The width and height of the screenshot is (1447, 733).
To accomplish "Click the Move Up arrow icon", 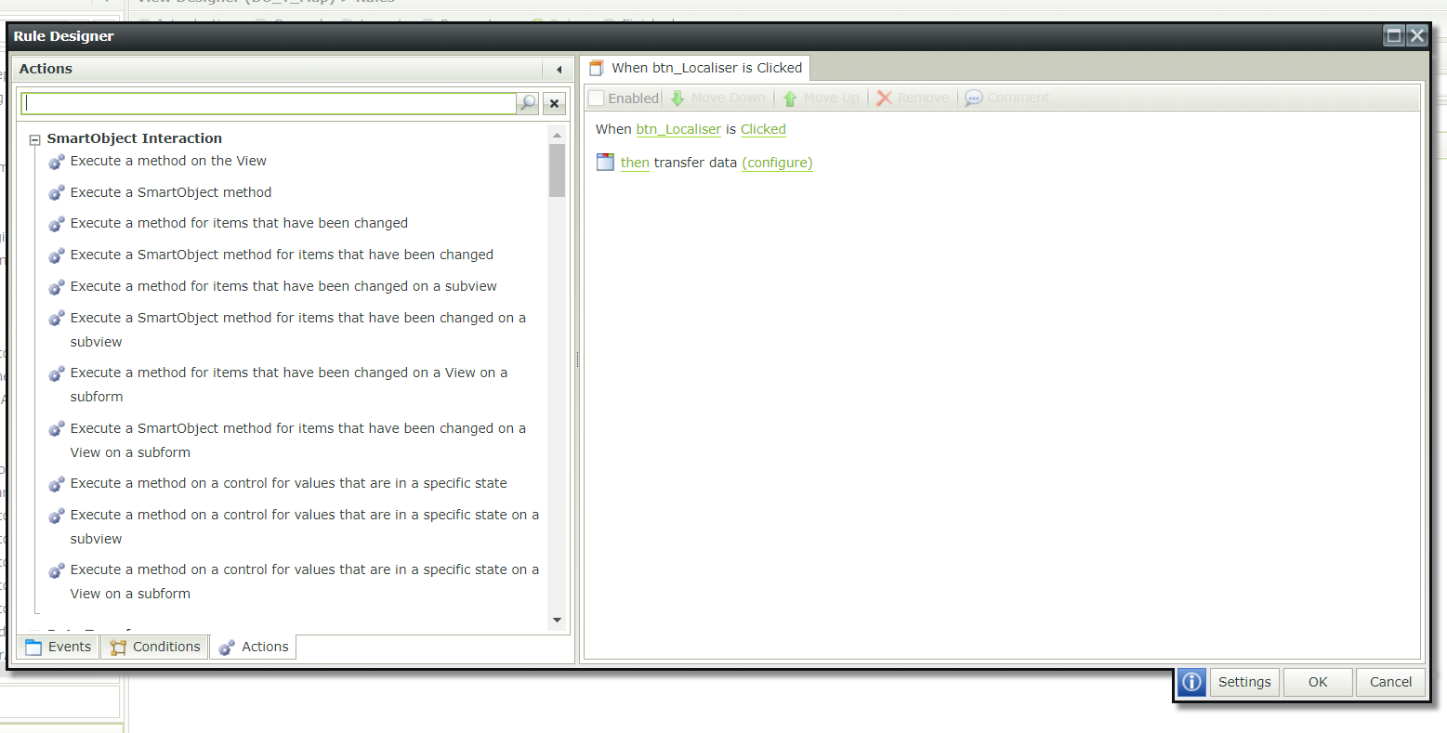I will 790,98.
